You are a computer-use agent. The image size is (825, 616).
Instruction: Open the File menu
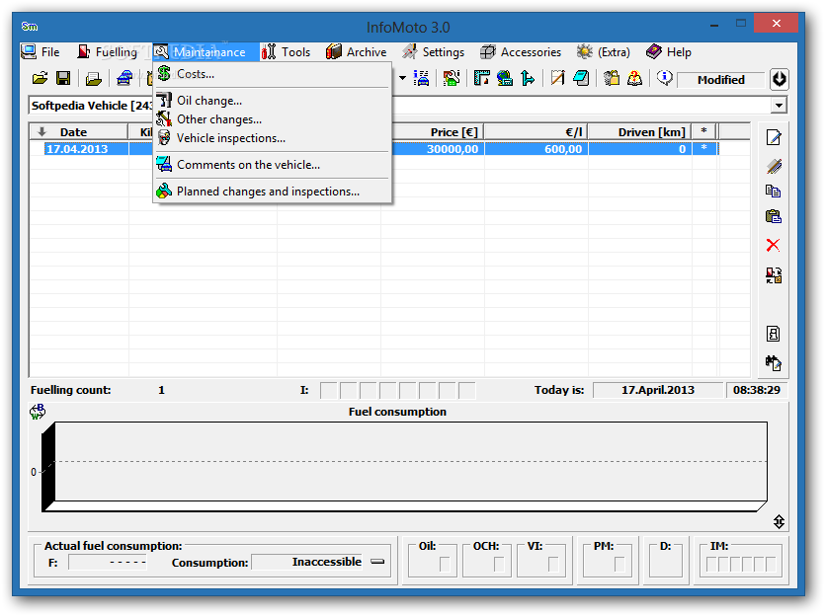pos(41,52)
